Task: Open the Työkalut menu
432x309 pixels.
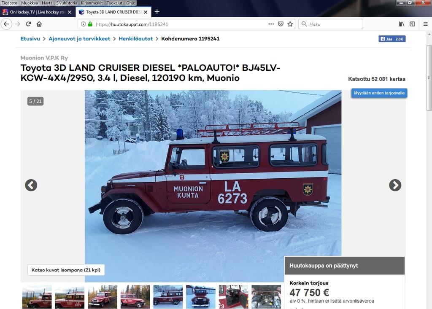Action: [x=114, y=3]
